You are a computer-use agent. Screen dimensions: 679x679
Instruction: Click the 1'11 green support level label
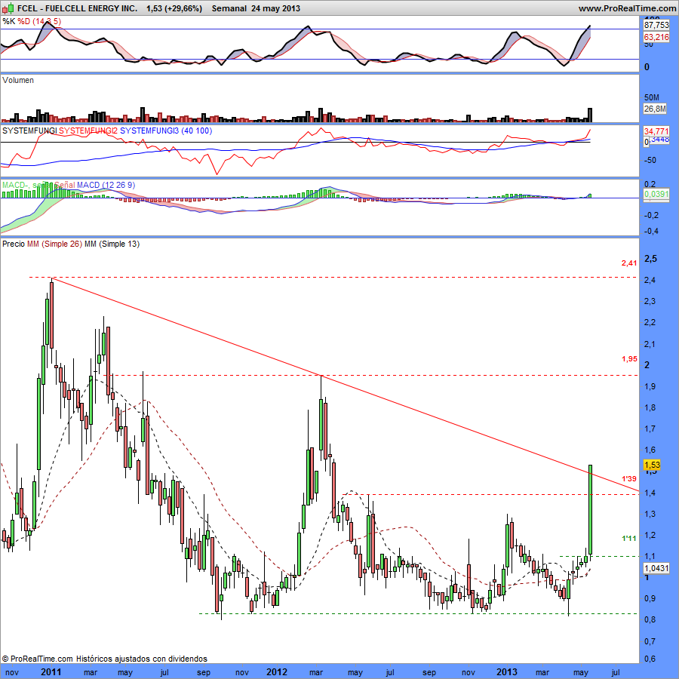click(629, 538)
